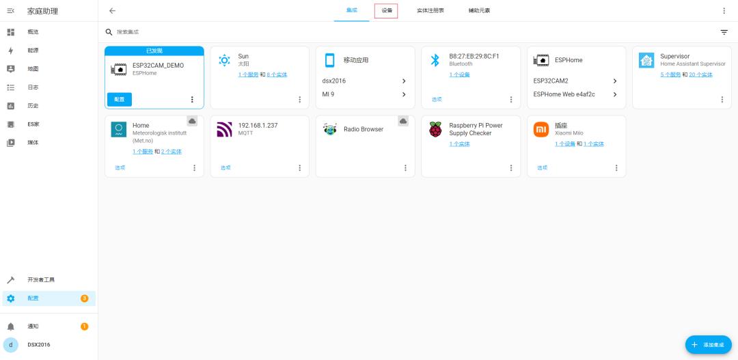This screenshot has height=360, width=738.
Task: Open Sun card three-dot menu
Action: [300, 99]
